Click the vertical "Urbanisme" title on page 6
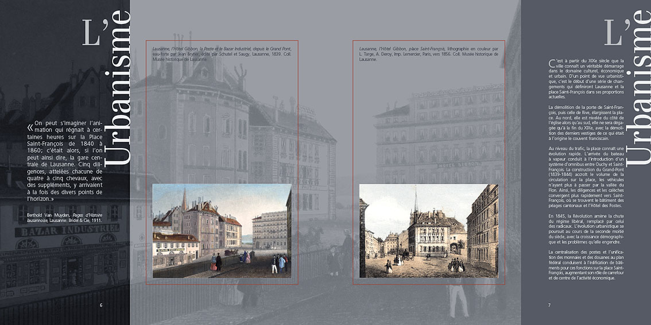Image resolution: width=651 pixels, height=325 pixels. pos(118,88)
